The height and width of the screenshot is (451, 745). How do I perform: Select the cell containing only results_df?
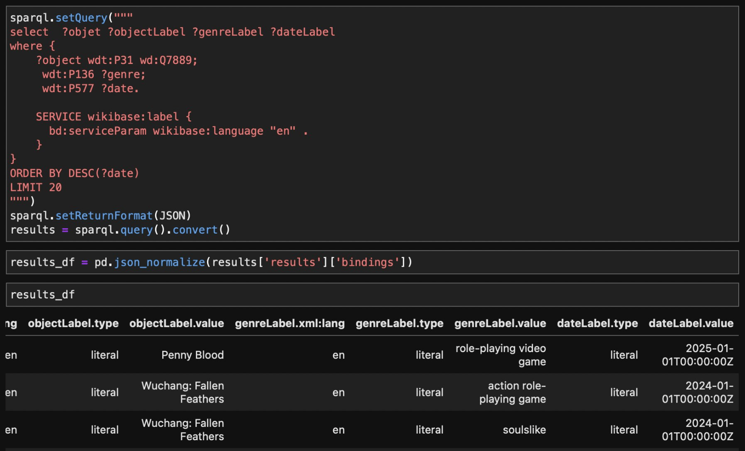tap(372, 294)
